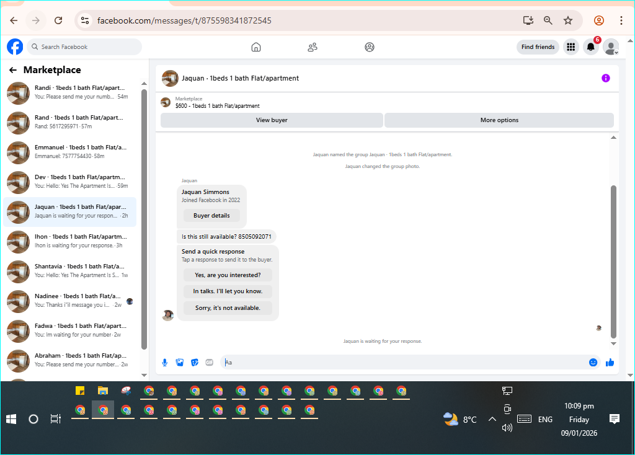Click the Find friends button

(x=538, y=47)
